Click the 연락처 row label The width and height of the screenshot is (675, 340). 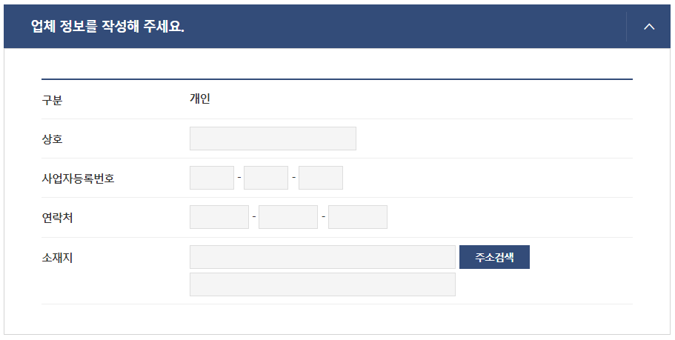pos(57,218)
